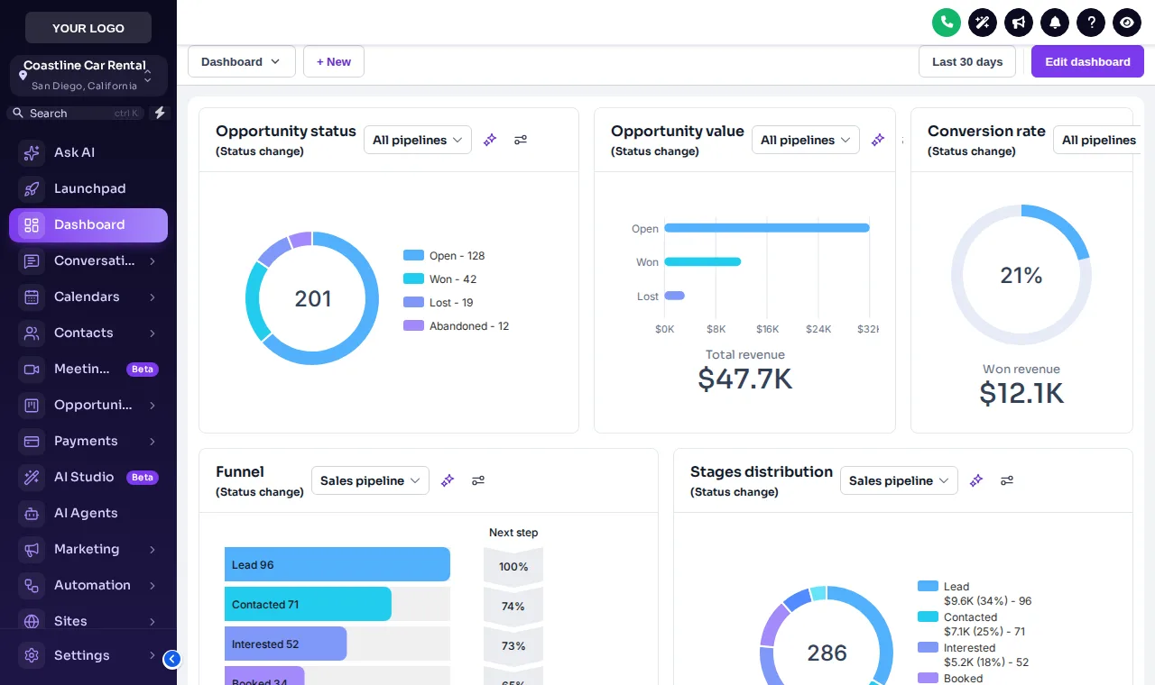
Task: Expand the Dashboard selector dropdown
Action: point(242,61)
